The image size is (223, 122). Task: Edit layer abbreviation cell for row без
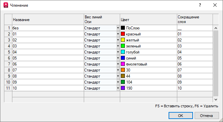pos(195,28)
